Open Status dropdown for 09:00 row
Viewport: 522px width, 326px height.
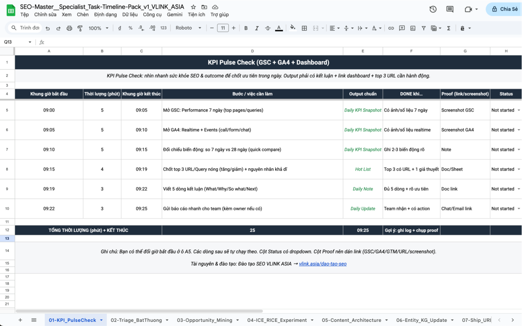pyautogui.click(x=519, y=110)
